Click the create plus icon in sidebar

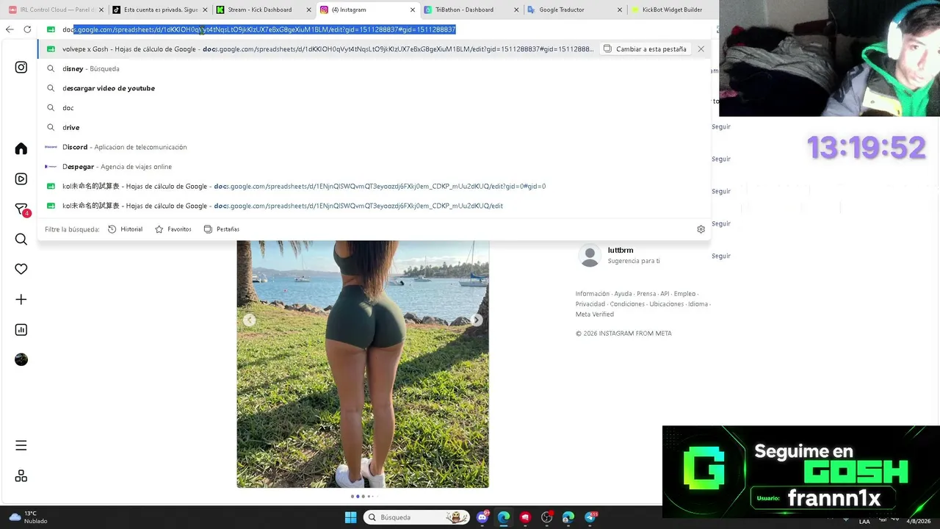click(21, 300)
